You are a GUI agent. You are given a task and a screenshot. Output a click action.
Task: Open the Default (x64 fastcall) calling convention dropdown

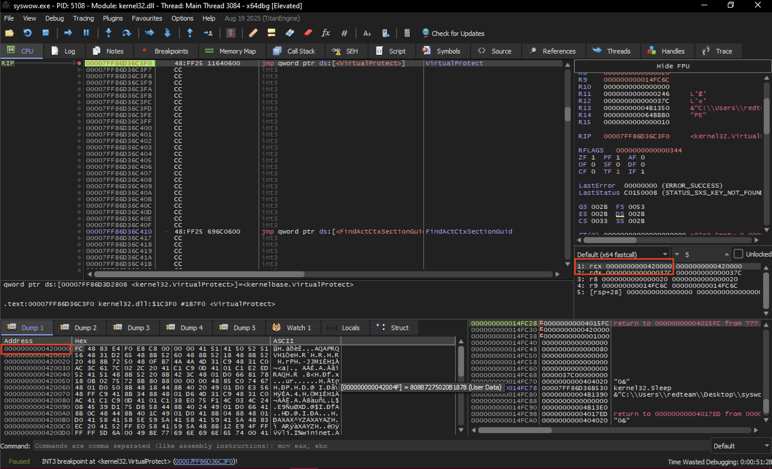pos(622,255)
